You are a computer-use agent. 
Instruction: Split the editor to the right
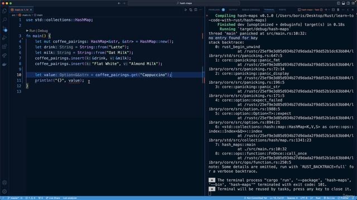[x=196, y=10]
